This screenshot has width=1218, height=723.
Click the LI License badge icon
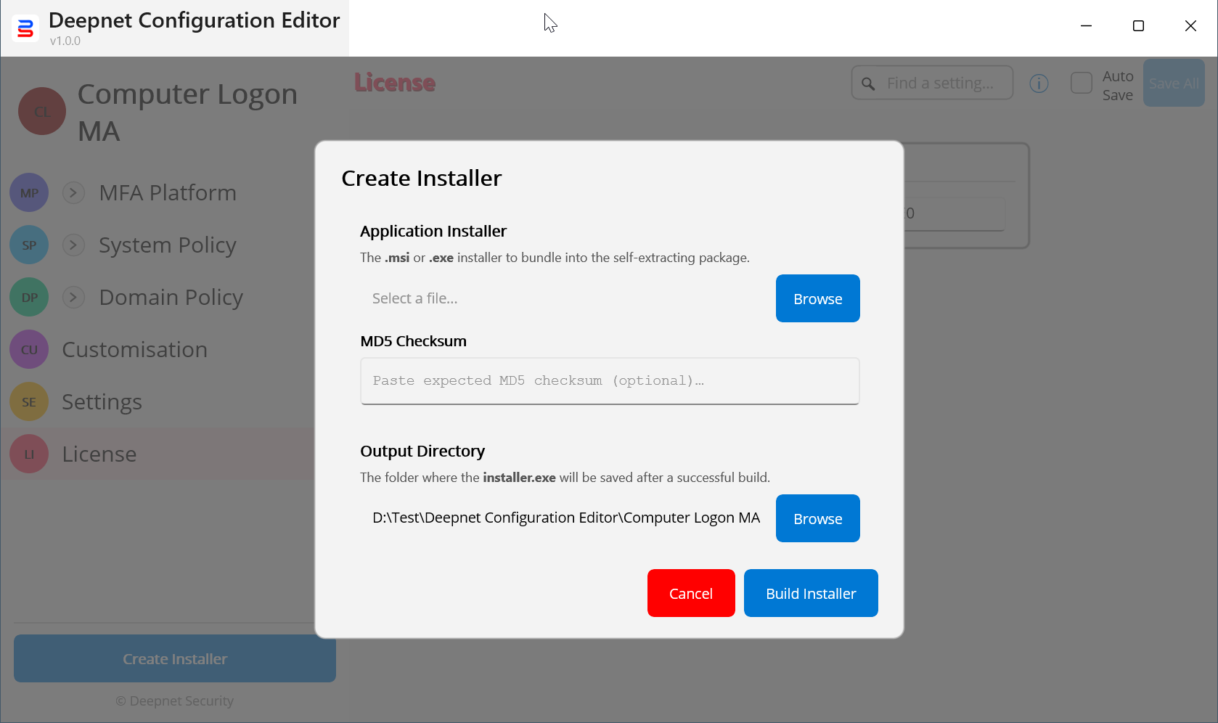click(x=29, y=454)
